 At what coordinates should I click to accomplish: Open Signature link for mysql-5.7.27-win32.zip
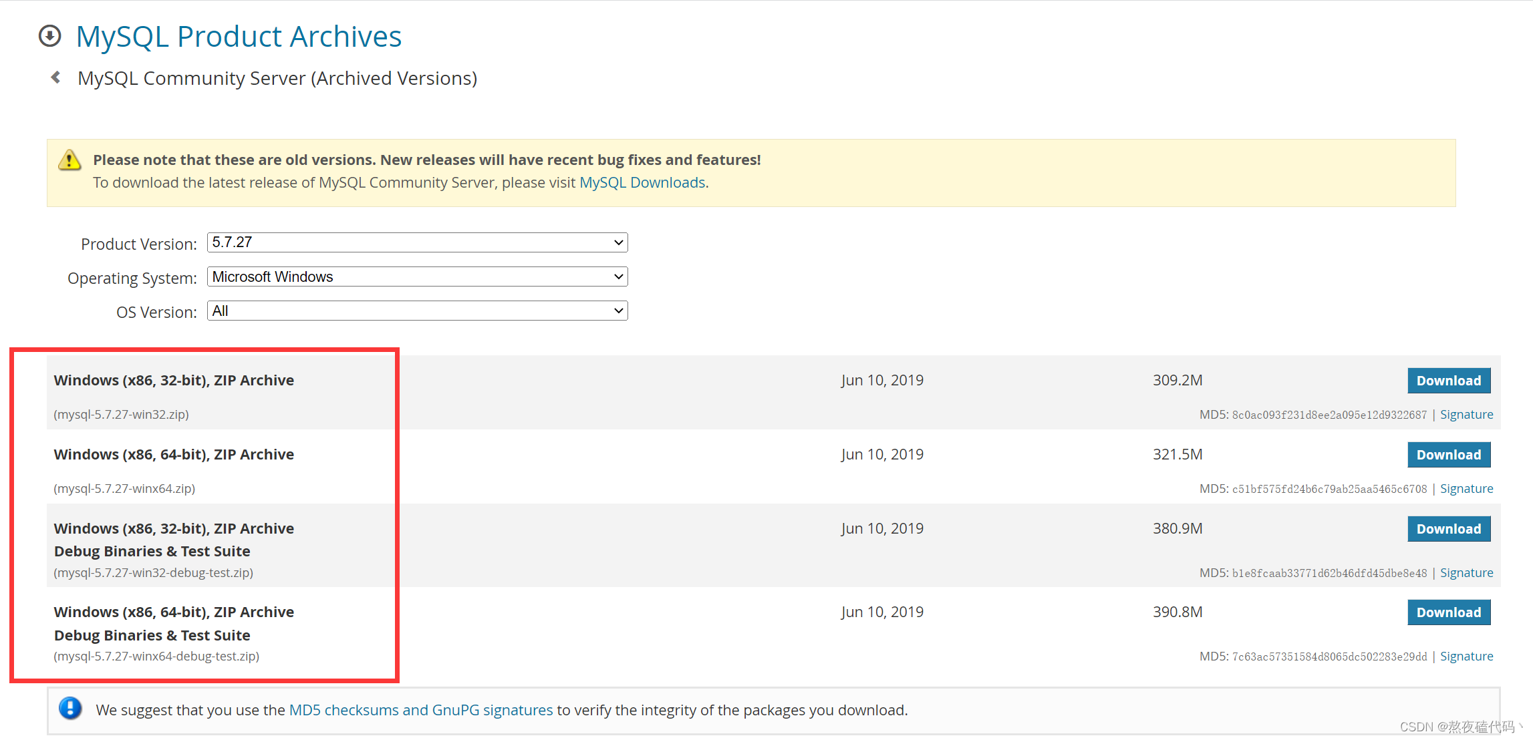[x=1466, y=415]
